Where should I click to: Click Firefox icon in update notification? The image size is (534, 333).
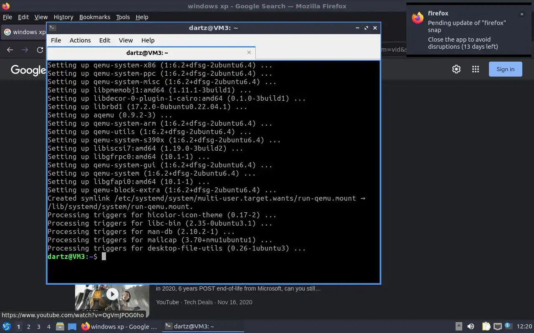(x=418, y=18)
